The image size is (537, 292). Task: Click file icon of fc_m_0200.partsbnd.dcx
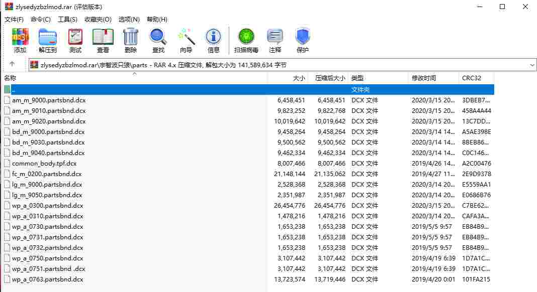(7, 174)
